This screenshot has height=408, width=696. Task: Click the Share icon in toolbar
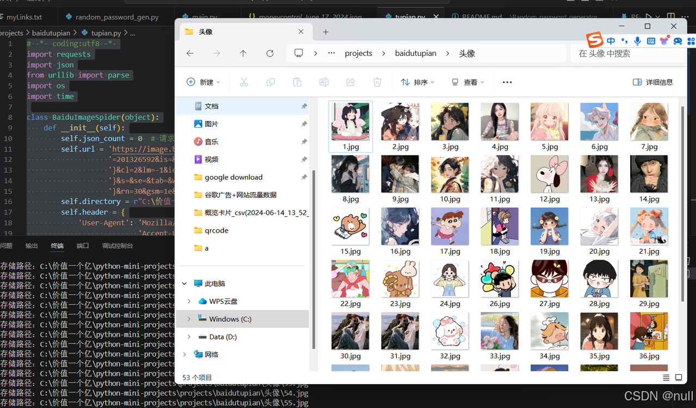350,82
